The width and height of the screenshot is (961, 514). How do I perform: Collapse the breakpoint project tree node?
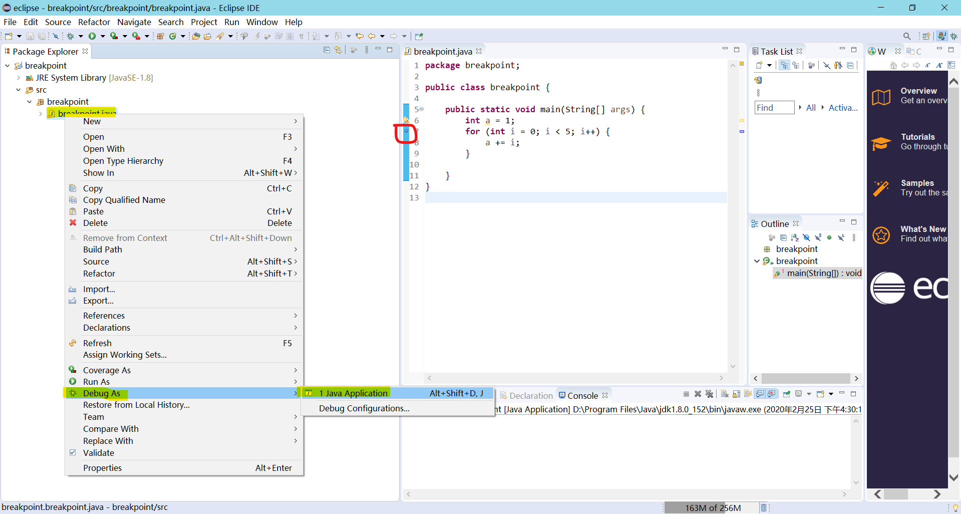tap(8, 66)
